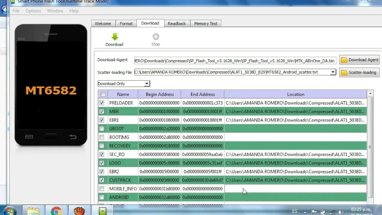Switch to the Readback tab
Screen dimensions: 382x215
click(177, 24)
